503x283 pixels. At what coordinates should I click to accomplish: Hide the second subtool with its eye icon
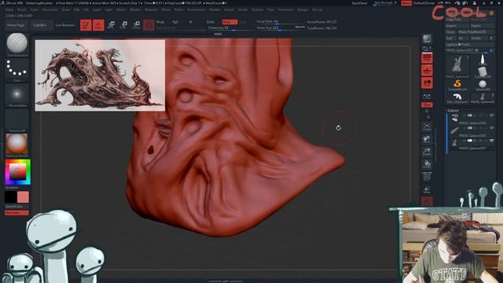click(491, 128)
